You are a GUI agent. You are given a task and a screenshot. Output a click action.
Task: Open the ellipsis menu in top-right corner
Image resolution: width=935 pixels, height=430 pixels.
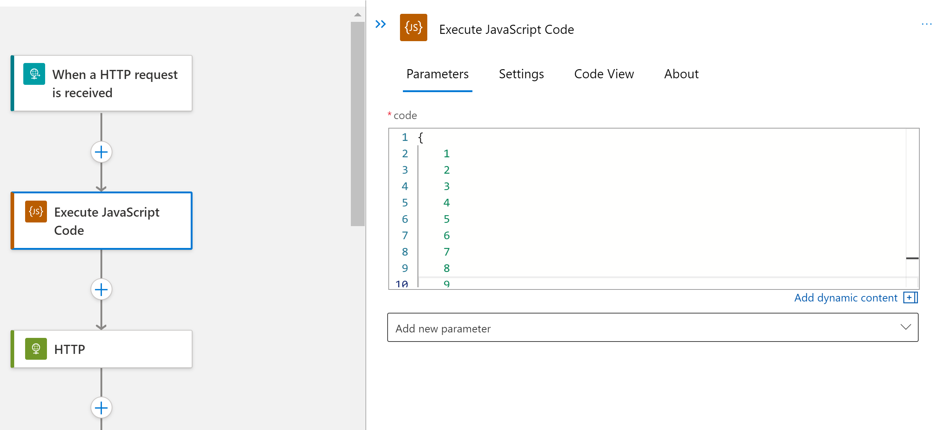[x=927, y=24]
